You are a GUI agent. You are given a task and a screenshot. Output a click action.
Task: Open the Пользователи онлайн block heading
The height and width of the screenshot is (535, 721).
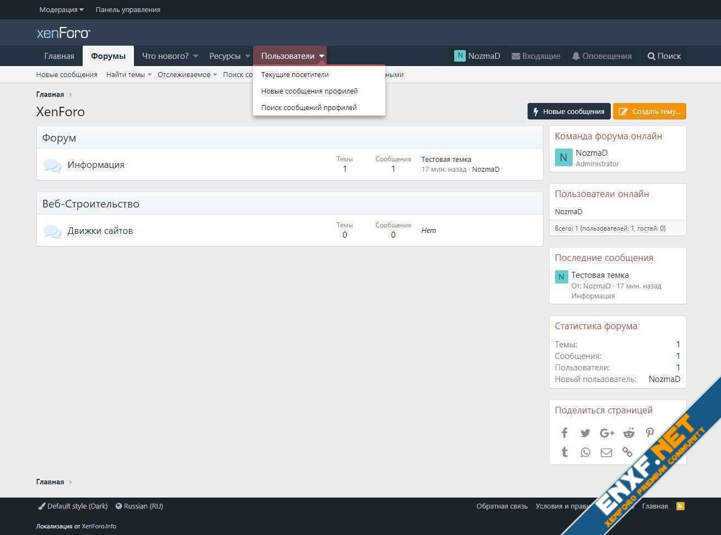602,194
